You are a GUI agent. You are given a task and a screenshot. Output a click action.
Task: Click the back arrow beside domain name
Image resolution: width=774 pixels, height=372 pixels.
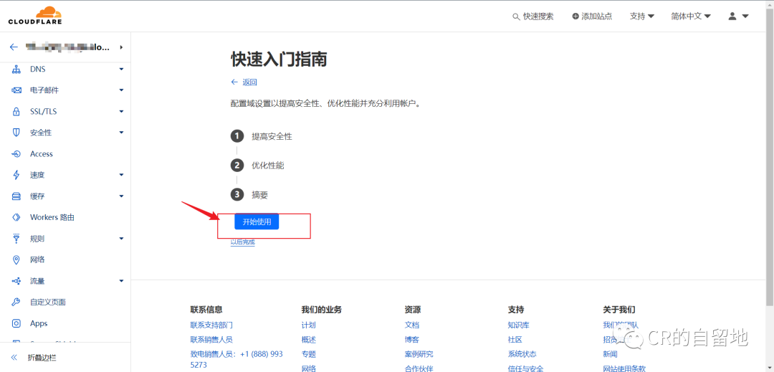click(x=13, y=47)
